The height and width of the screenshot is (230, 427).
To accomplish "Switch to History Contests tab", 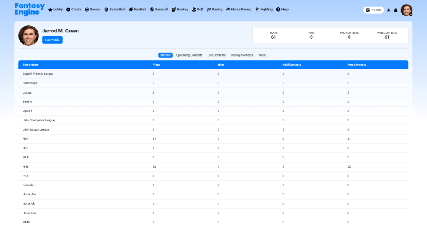I will click(x=242, y=55).
